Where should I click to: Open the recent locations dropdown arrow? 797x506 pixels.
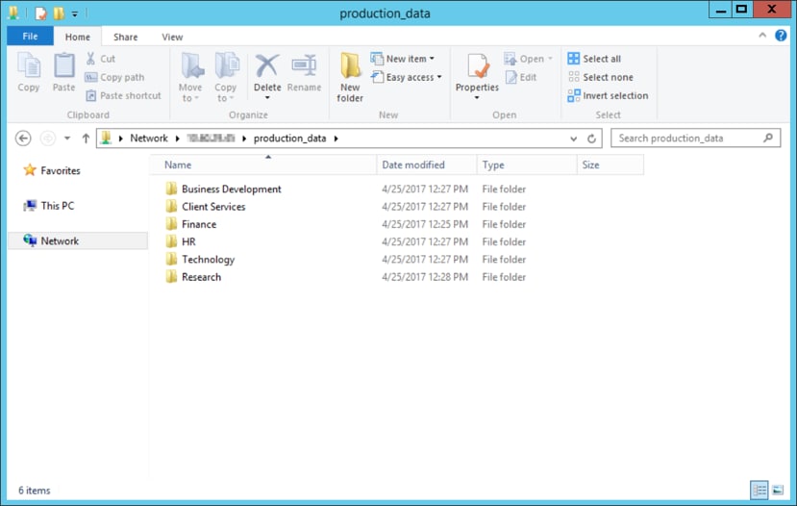pos(67,139)
